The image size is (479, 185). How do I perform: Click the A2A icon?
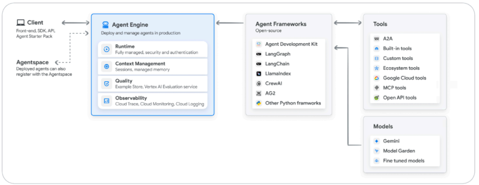(377, 39)
